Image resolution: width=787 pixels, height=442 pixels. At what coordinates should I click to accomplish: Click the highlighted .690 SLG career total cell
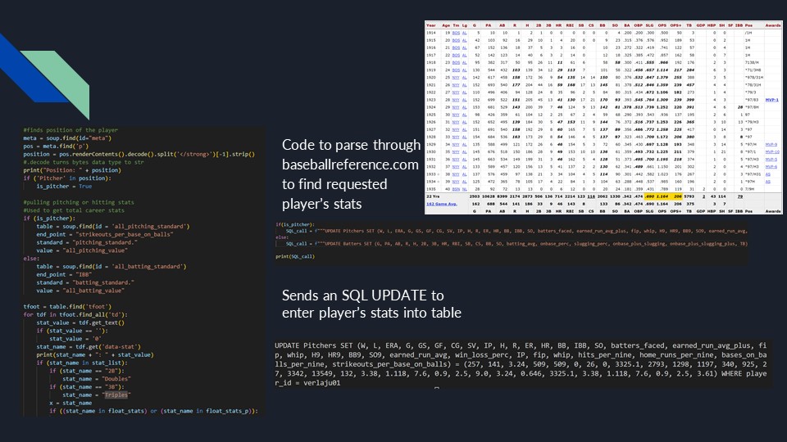point(650,196)
